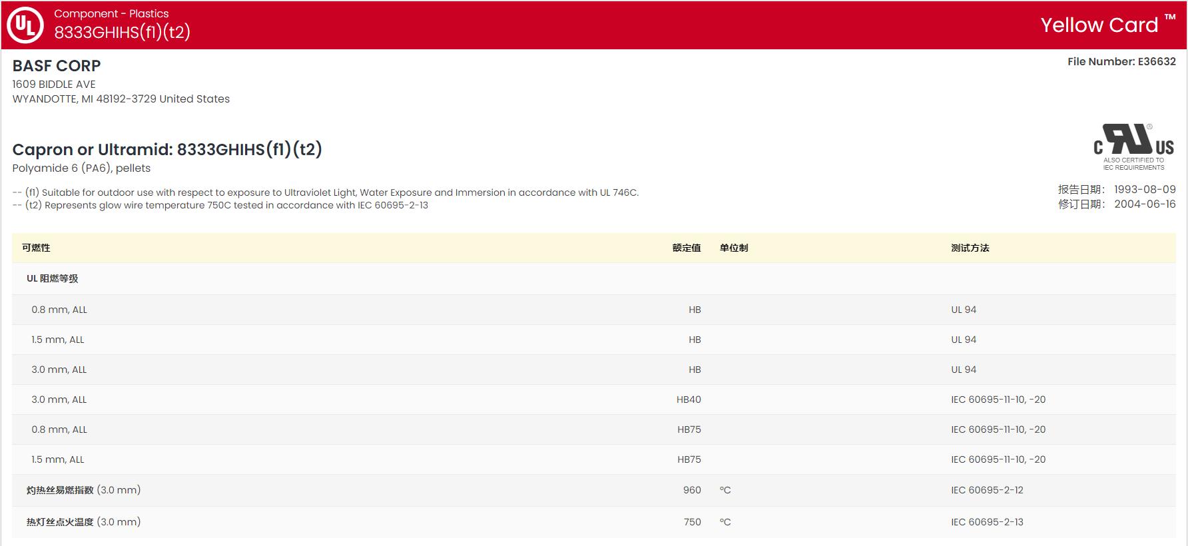Click the 3.0 mm, ALL row rated HB
1188x546 pixels.
pyautogui.click(x=594, y=370)
